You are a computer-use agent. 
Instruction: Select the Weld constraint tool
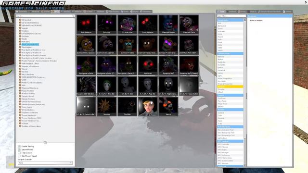coord(230,48)
